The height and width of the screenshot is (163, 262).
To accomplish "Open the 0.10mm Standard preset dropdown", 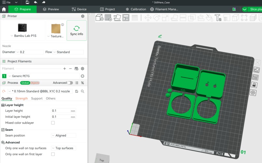I will (40, 91).
